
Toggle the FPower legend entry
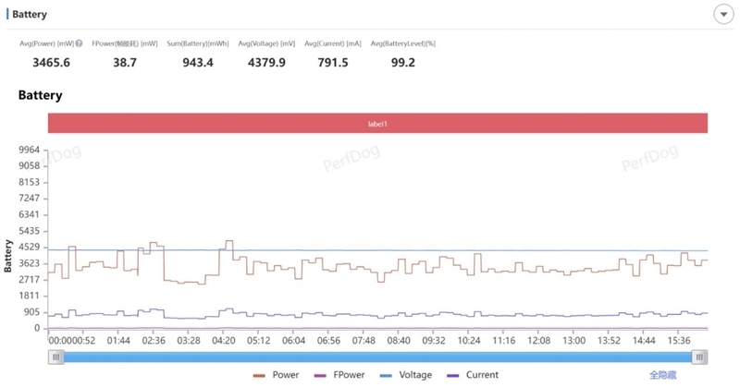point(339,375)
